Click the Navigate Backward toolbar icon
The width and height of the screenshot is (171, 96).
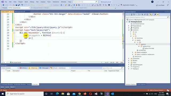click(x=3, y=5)
